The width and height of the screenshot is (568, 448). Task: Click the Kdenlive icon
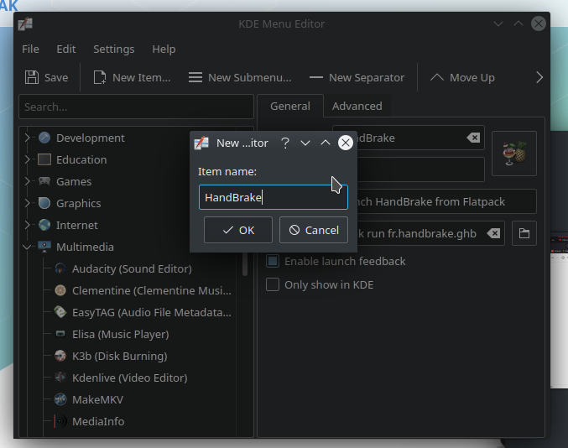click(x=60, y=378)
